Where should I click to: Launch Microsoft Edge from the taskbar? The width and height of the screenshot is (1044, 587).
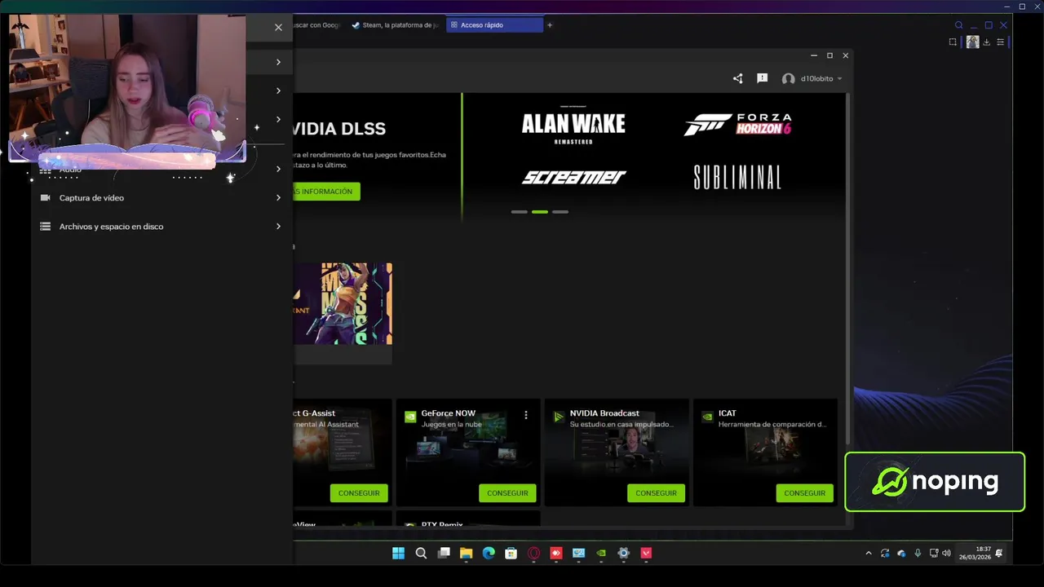coord(489,554)
